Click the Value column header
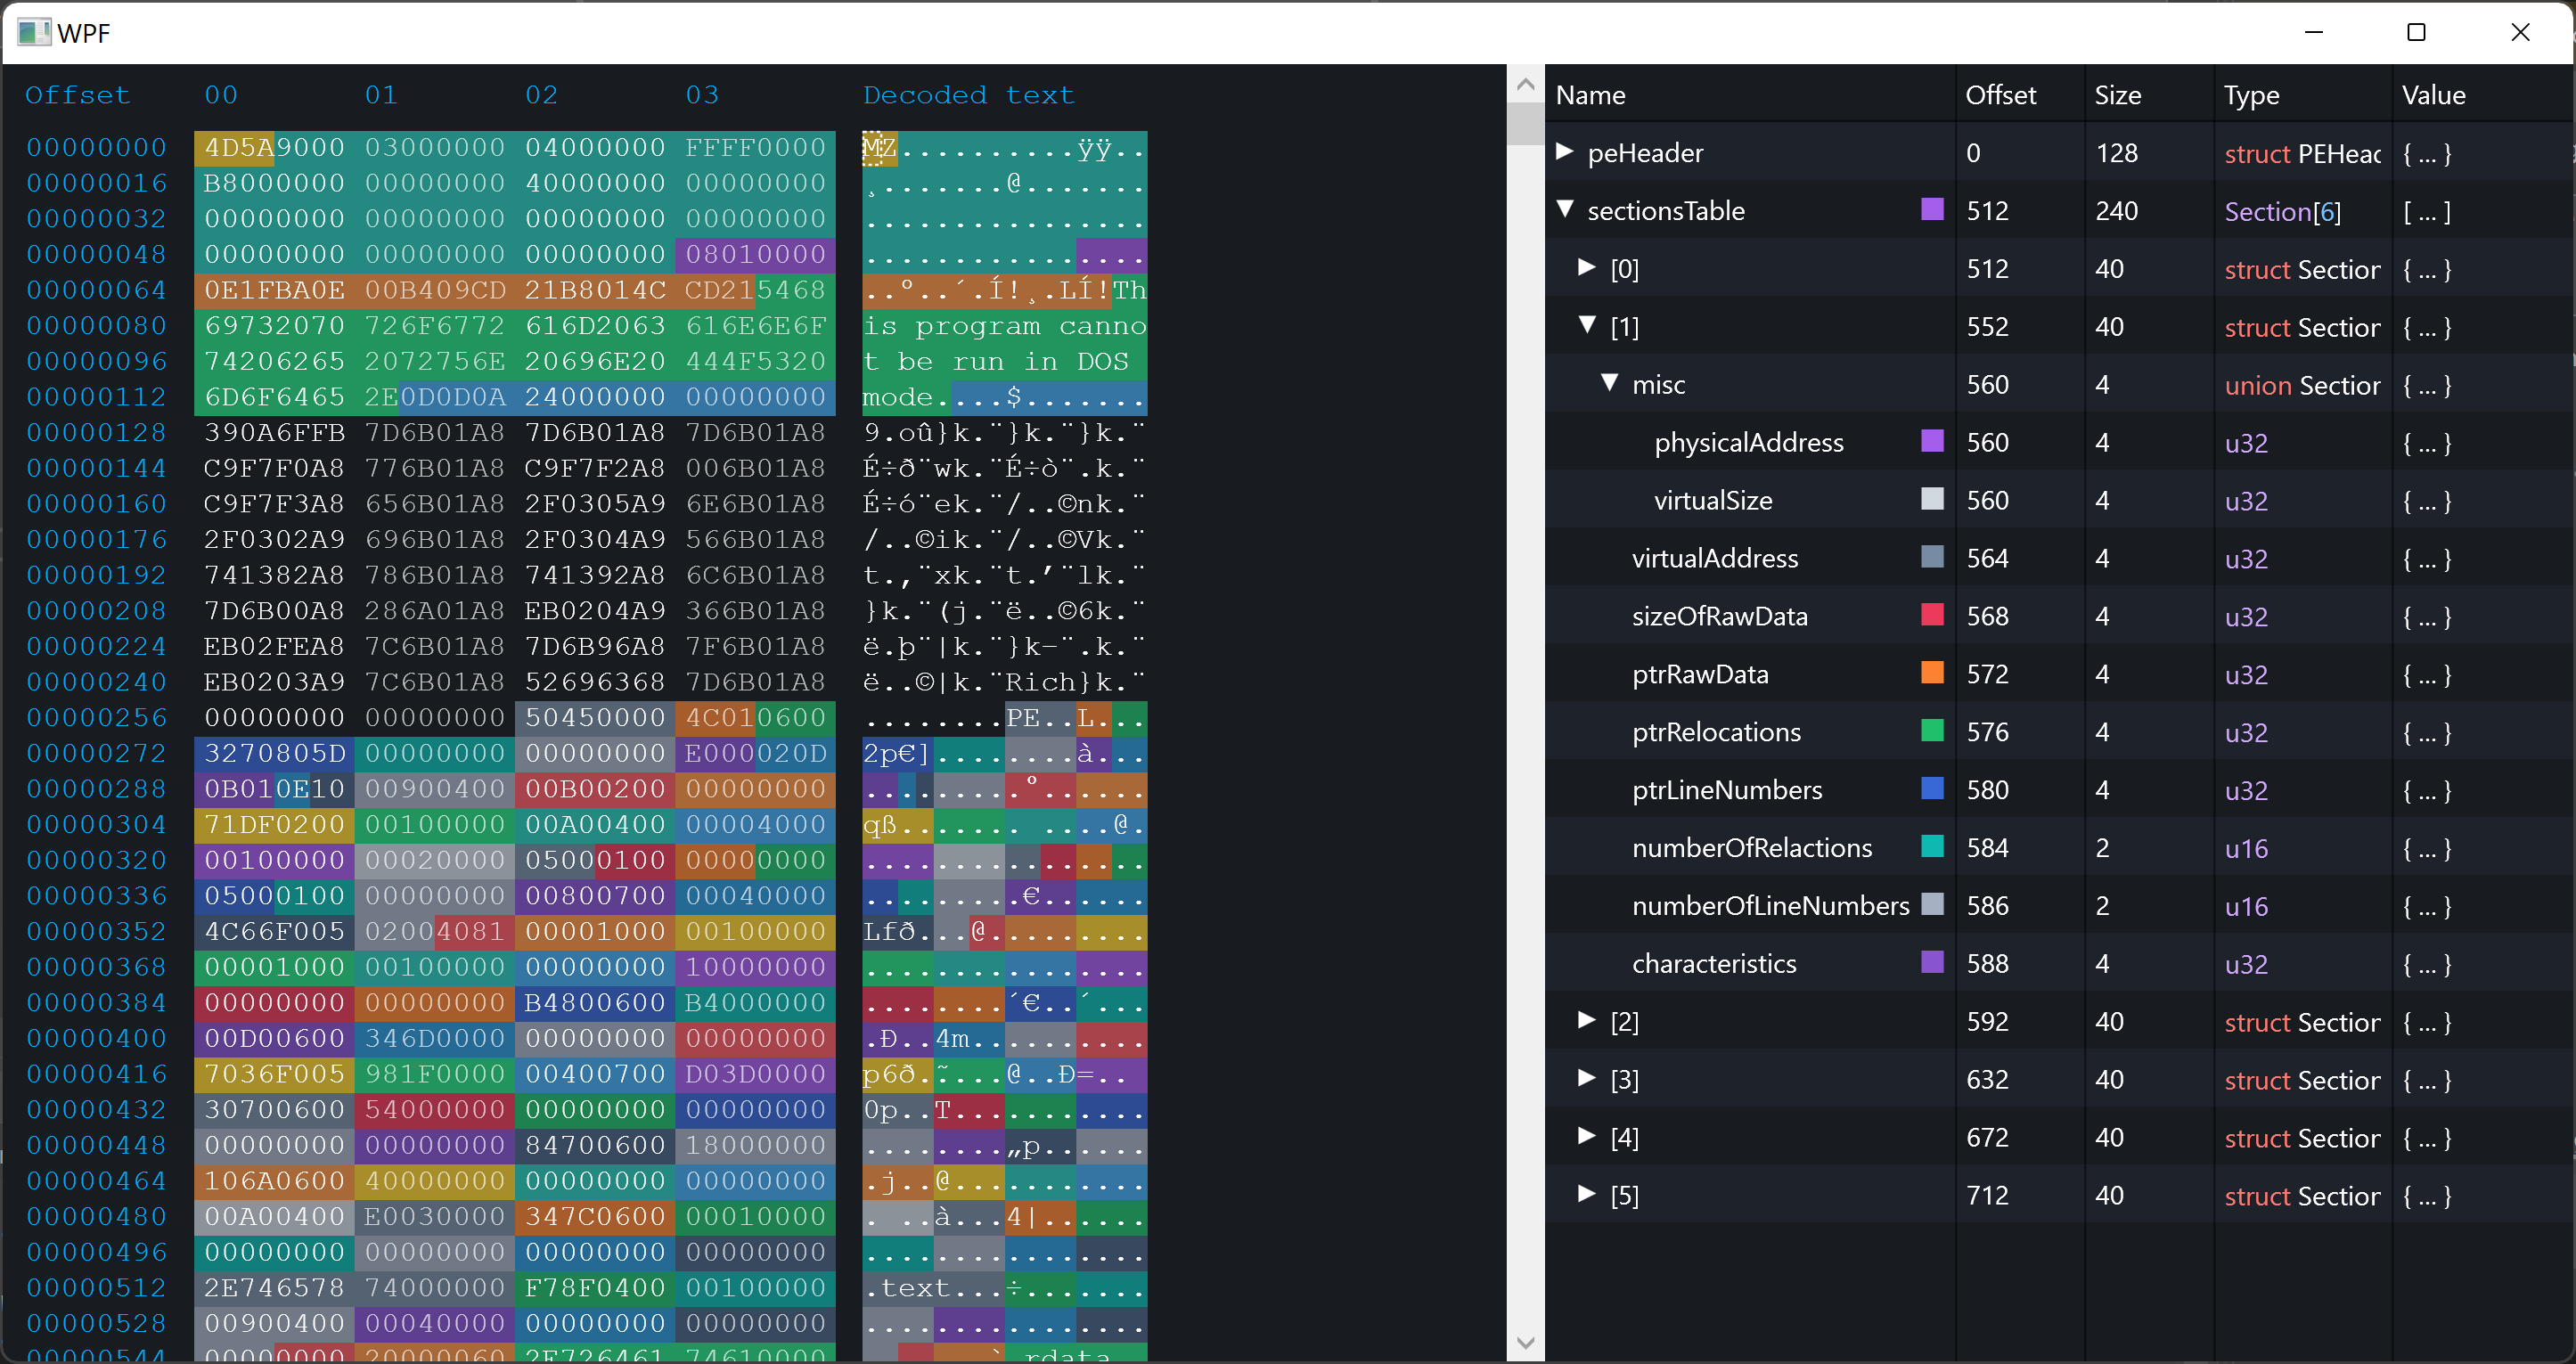 coord(2433,95)
